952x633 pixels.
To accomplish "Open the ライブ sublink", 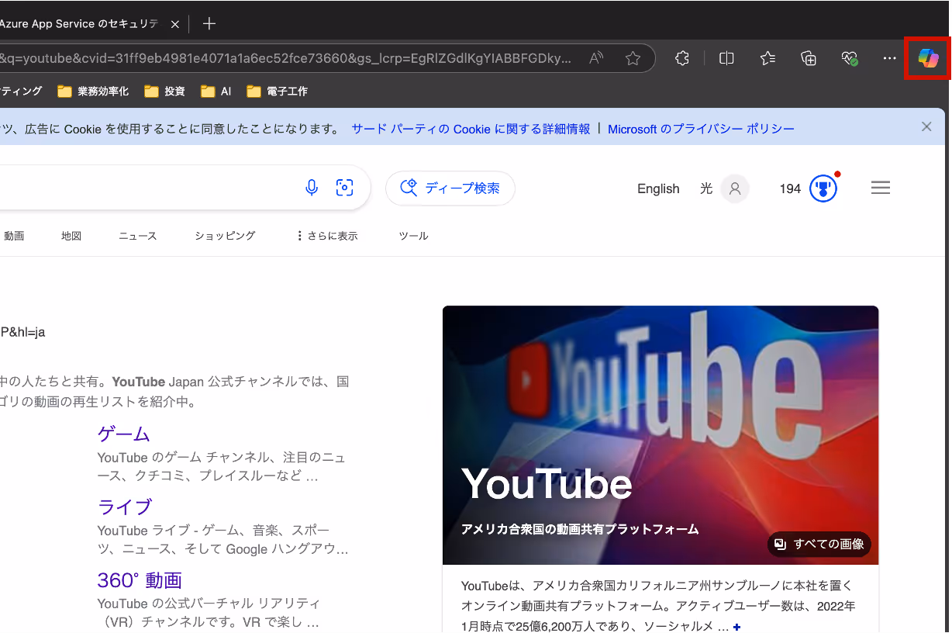I will pyautogui.click(x=125, y=507).
